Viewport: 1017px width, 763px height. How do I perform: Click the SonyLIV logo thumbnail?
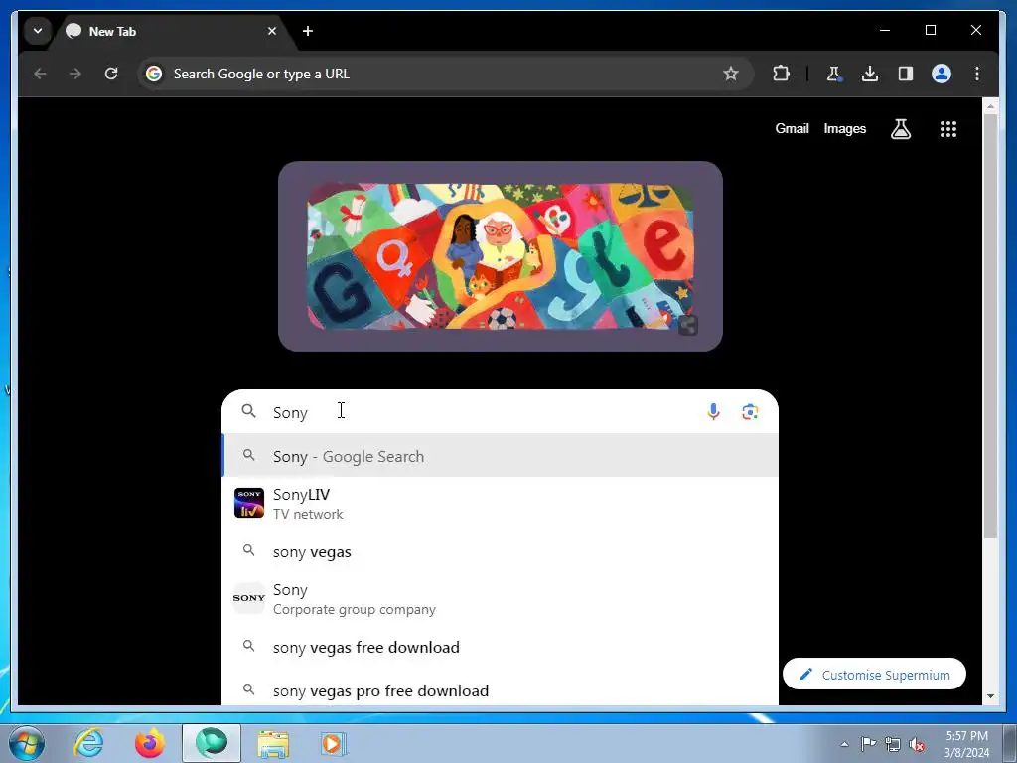(x=249, y=503)
